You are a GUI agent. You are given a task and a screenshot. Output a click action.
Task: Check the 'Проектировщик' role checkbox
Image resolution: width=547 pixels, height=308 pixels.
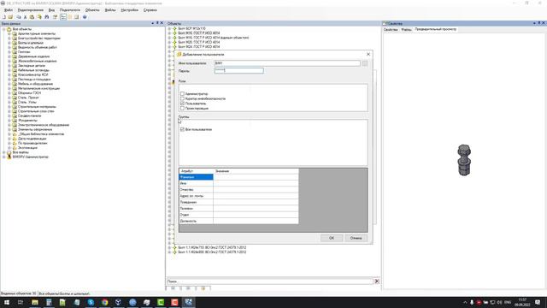pyautogui.click(x=182, y=109)
